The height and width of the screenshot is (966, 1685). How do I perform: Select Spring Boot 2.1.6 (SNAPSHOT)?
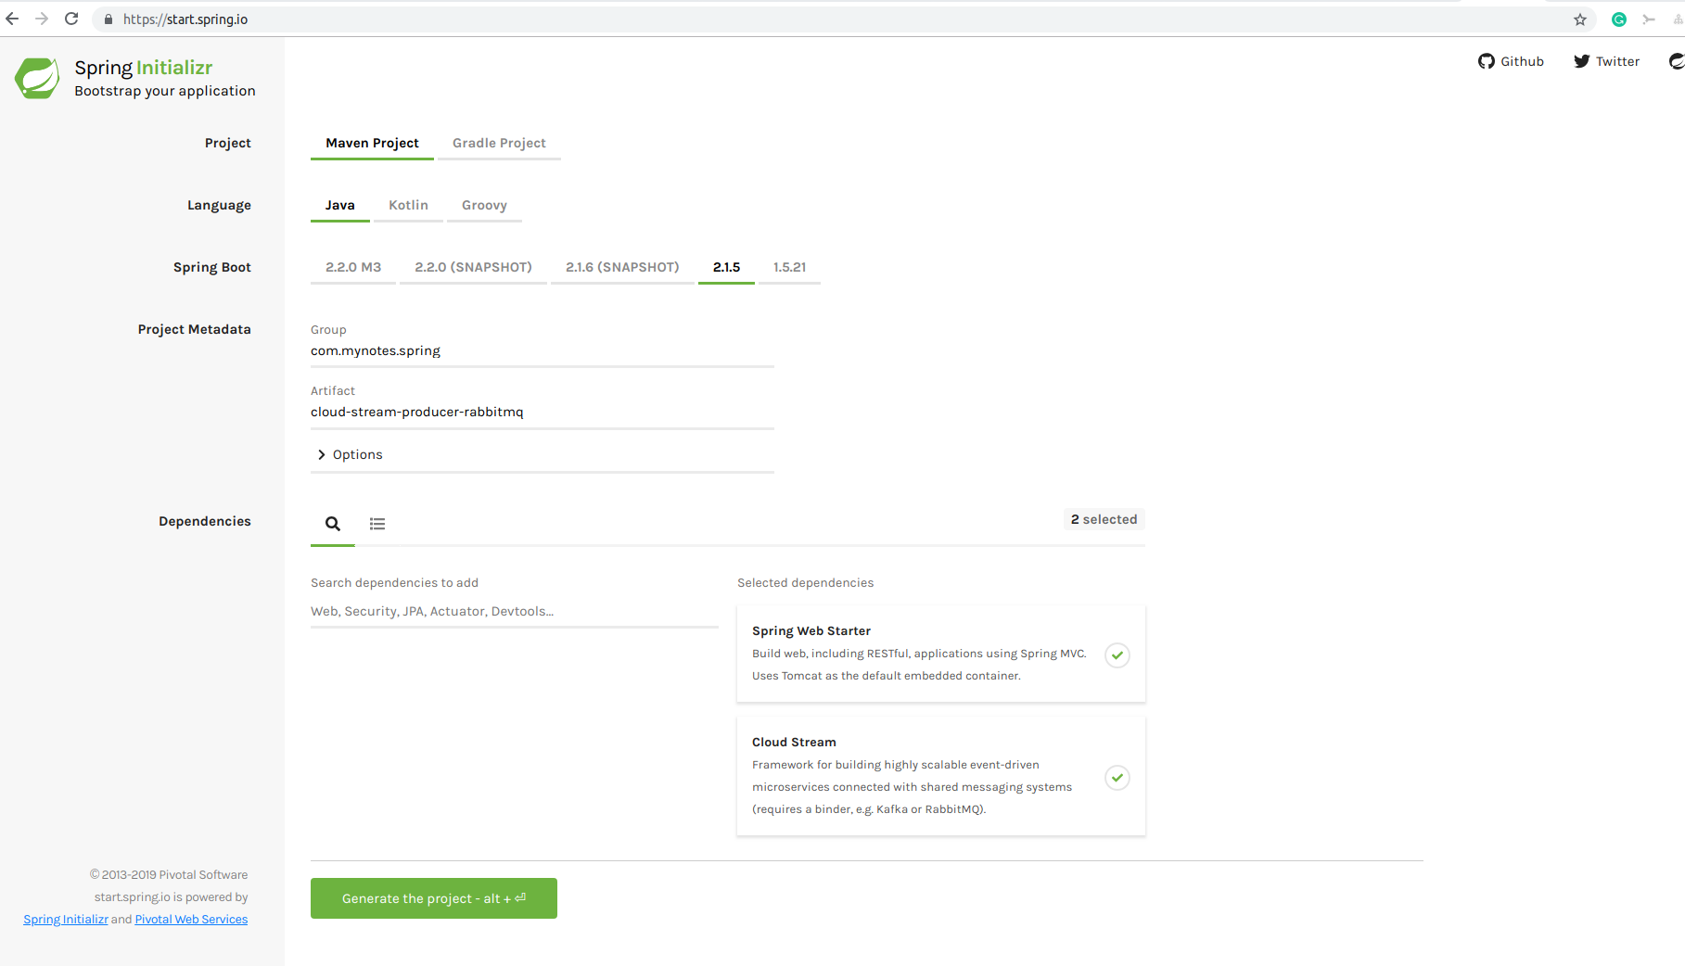pyautogui.click(x=622, y=267)
